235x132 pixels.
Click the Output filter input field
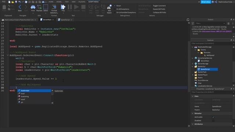210,23
